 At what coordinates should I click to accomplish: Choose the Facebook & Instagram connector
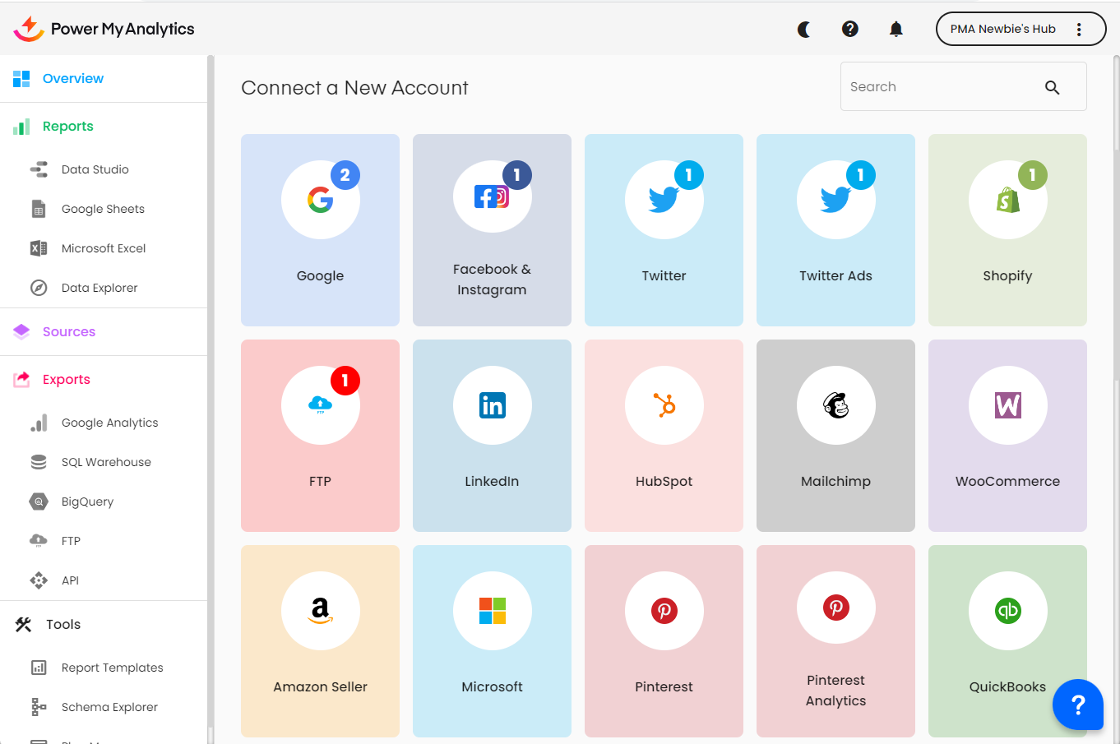coord(492,230)
